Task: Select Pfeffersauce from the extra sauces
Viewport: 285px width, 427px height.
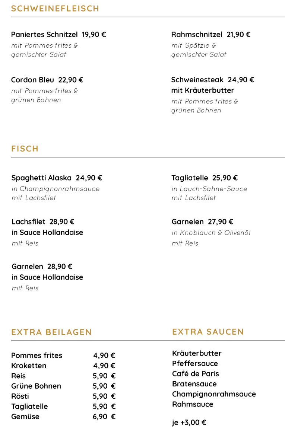Action: (x=195, y=363)
